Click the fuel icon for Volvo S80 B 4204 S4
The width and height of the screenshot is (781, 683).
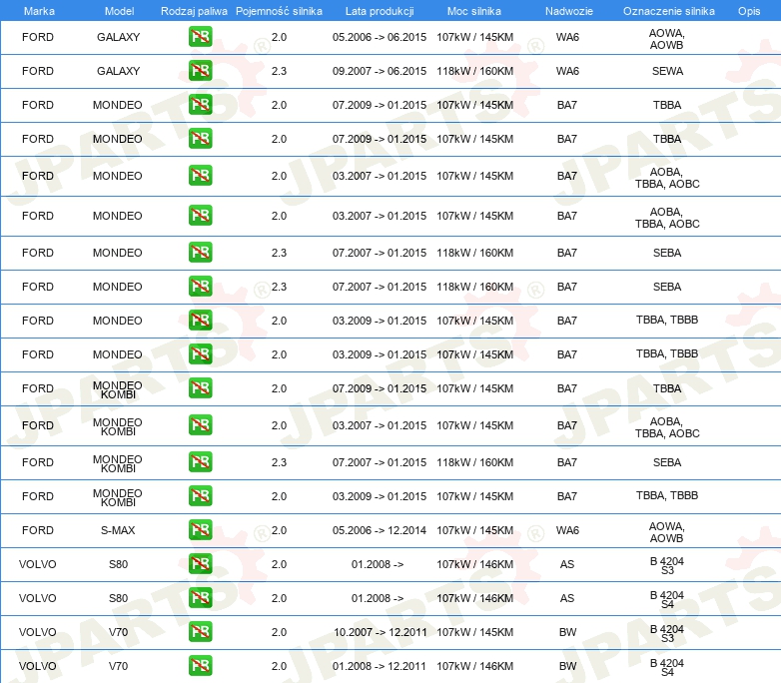[200, 597]
